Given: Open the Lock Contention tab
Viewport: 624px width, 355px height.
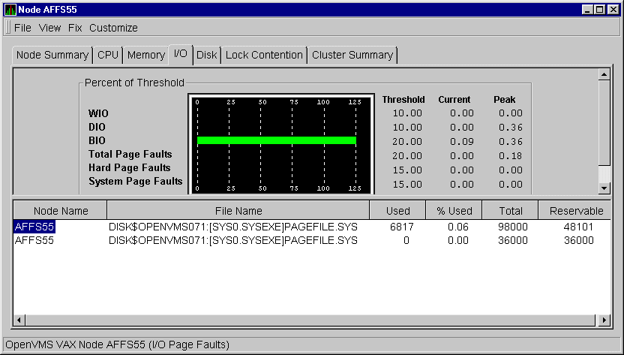Looking at the screenshot, I should click(264, 55).
